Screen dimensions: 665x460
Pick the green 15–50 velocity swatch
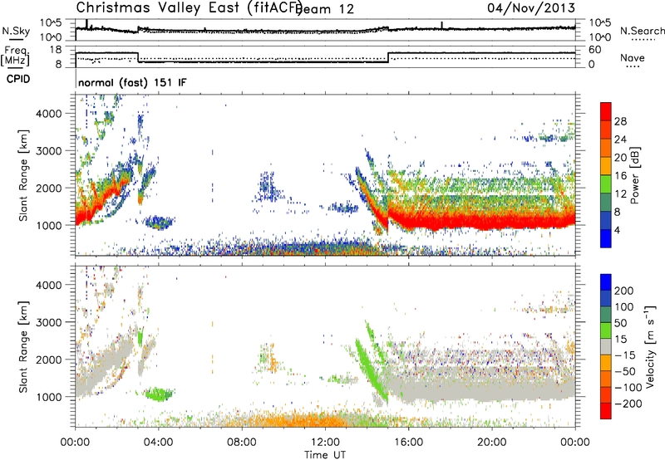tap(606, 330)
